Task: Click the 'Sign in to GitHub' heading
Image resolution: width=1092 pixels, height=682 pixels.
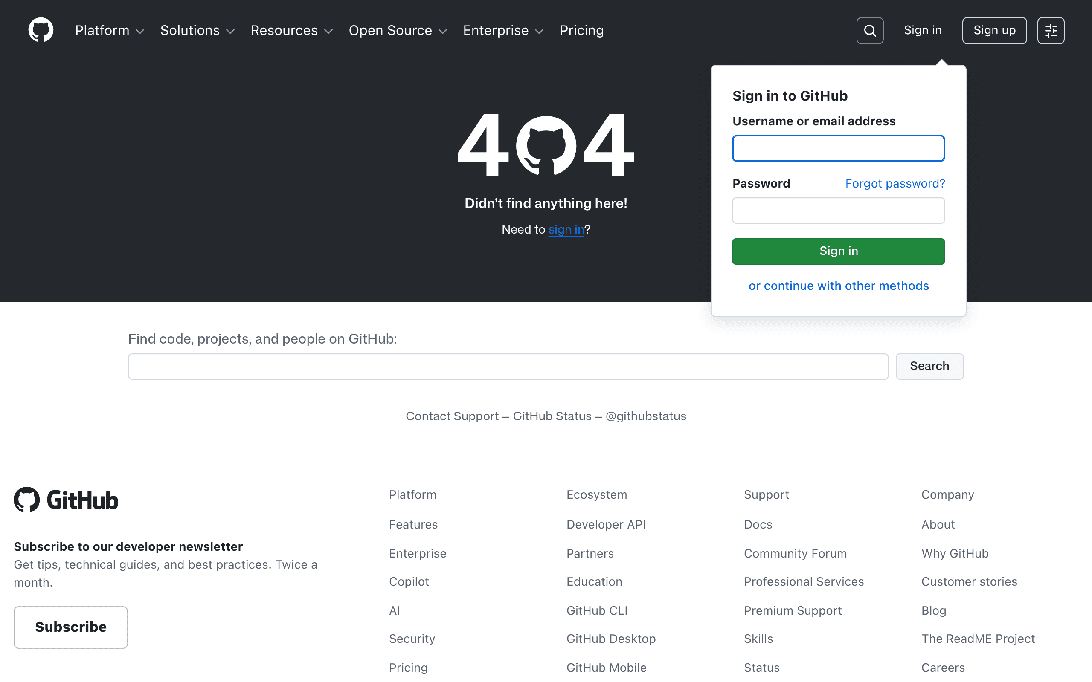Action: click(x=790, y=96)
